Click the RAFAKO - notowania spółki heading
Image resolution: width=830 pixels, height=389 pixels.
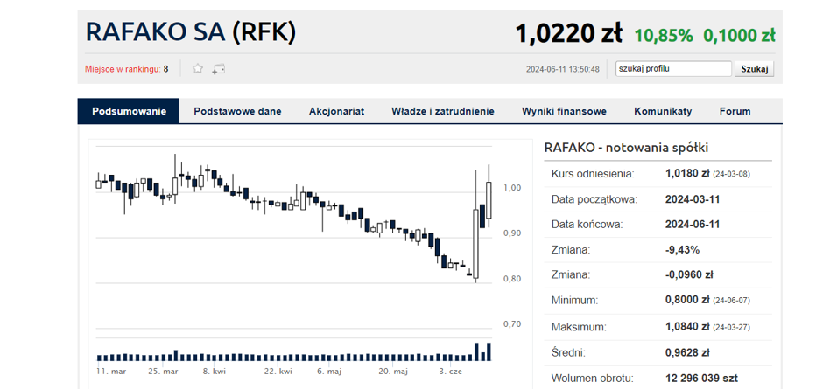626,148
